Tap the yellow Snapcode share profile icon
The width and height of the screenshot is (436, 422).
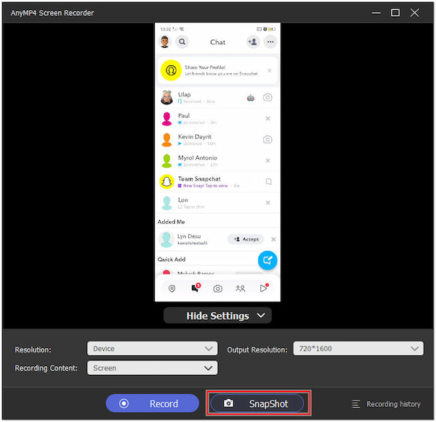(x=171, y=70)
